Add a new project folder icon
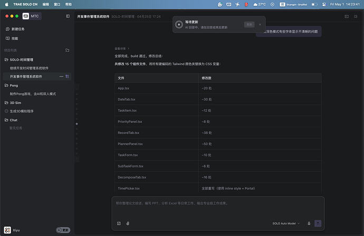Screen dimensions: 364x236 tap(68, 50)
